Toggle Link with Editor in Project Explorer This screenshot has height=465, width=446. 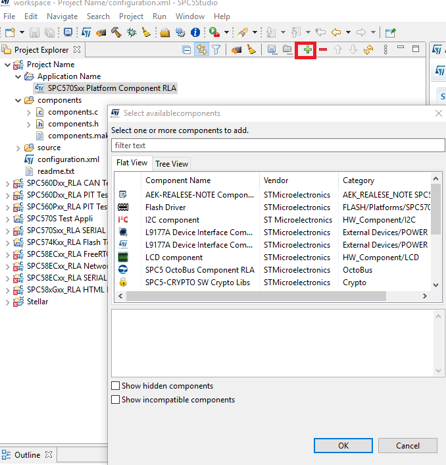[x=202, y=49]
